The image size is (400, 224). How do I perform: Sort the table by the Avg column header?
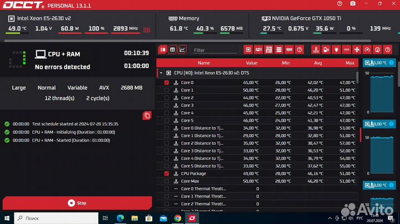click(318, 63)
